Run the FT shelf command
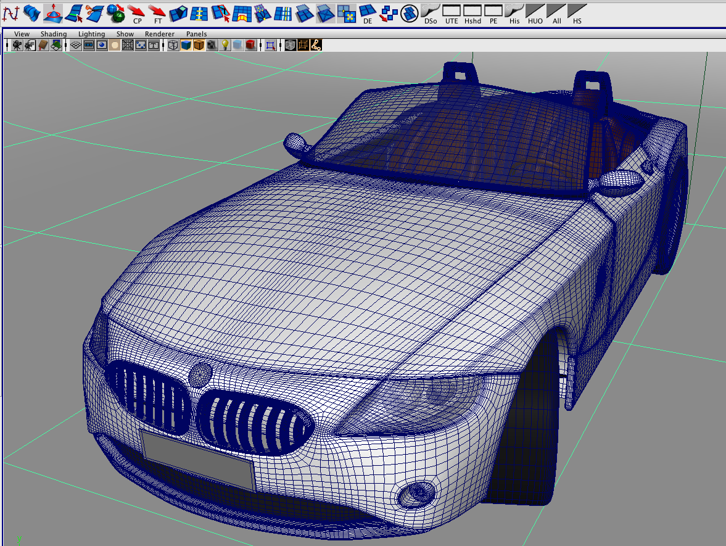 pyautogui.click(x=157, y=13)
